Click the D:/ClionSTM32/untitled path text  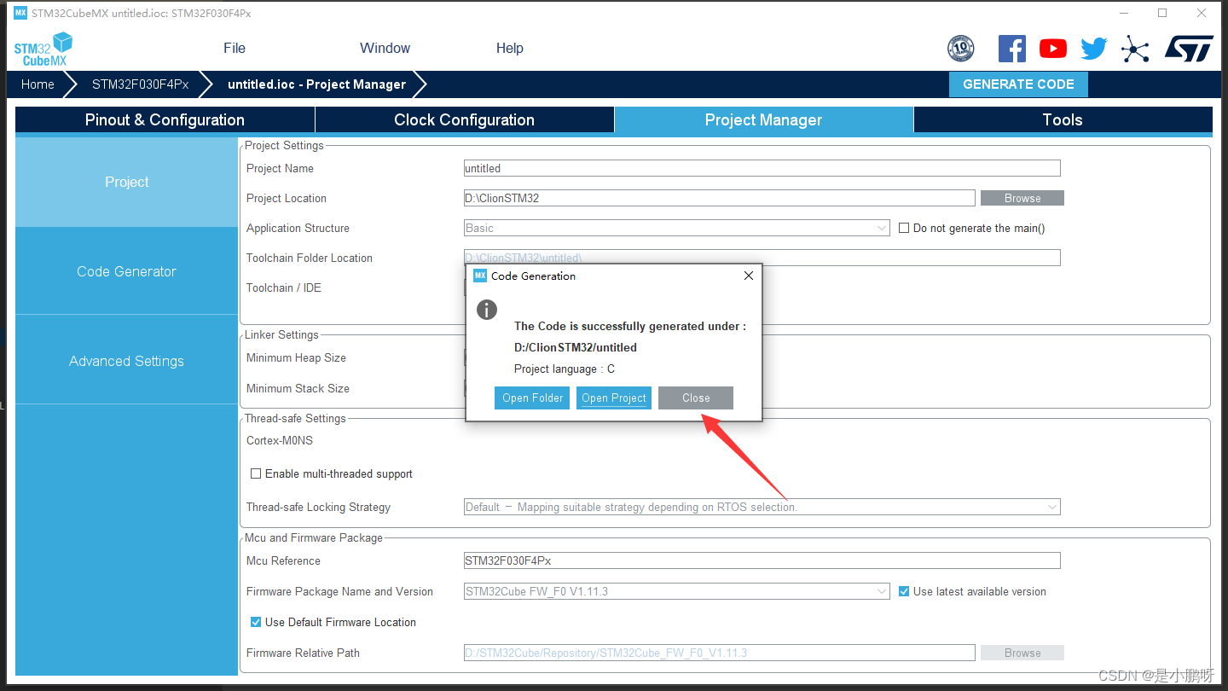pyautogui.click(x=576, y=347)
